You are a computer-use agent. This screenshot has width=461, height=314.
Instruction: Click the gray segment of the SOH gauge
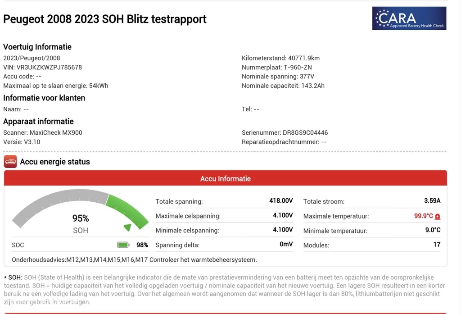(x=54, y=199)
